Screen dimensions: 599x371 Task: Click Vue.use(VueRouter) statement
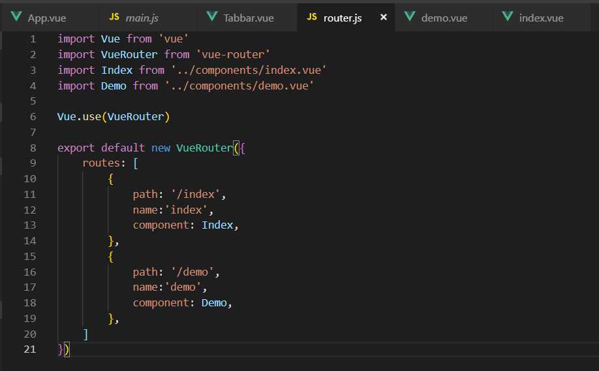[114, 117]
